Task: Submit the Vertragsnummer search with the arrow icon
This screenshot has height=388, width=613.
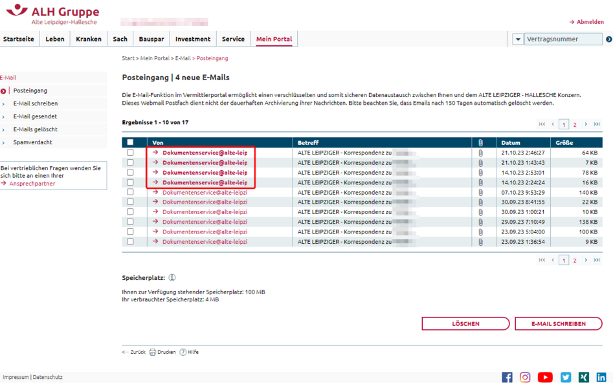Action: (608, 39)
